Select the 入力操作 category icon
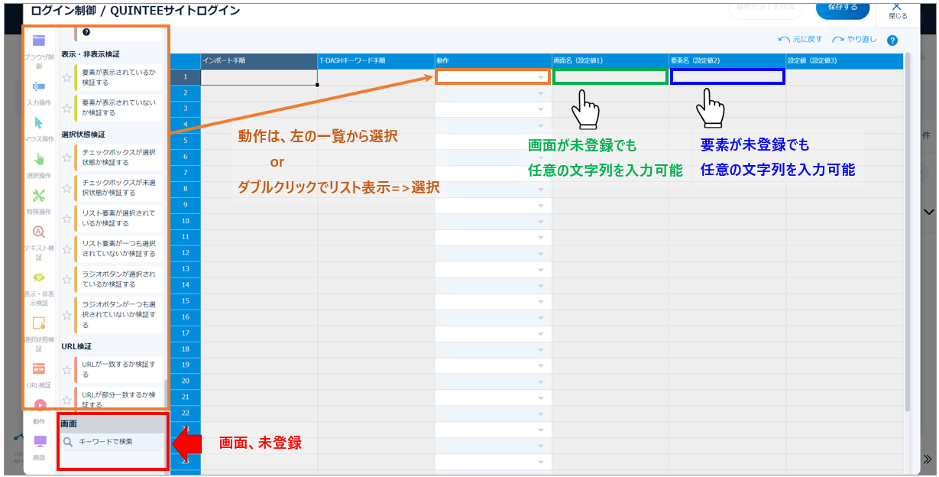This screenshot has width=939, height=477. (39, 86)
